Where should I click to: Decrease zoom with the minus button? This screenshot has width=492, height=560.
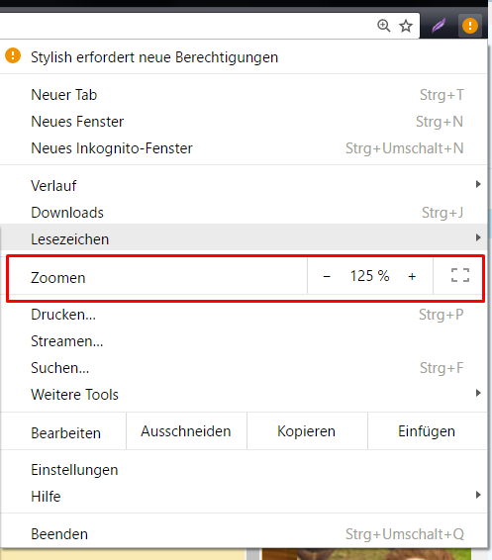pyautogui.click(x=327, y=276)
